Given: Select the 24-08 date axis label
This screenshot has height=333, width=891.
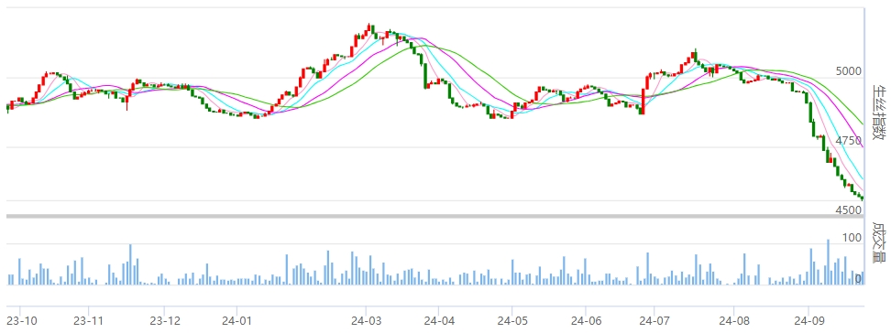Looking at the screenshot, I should point(733,321).
